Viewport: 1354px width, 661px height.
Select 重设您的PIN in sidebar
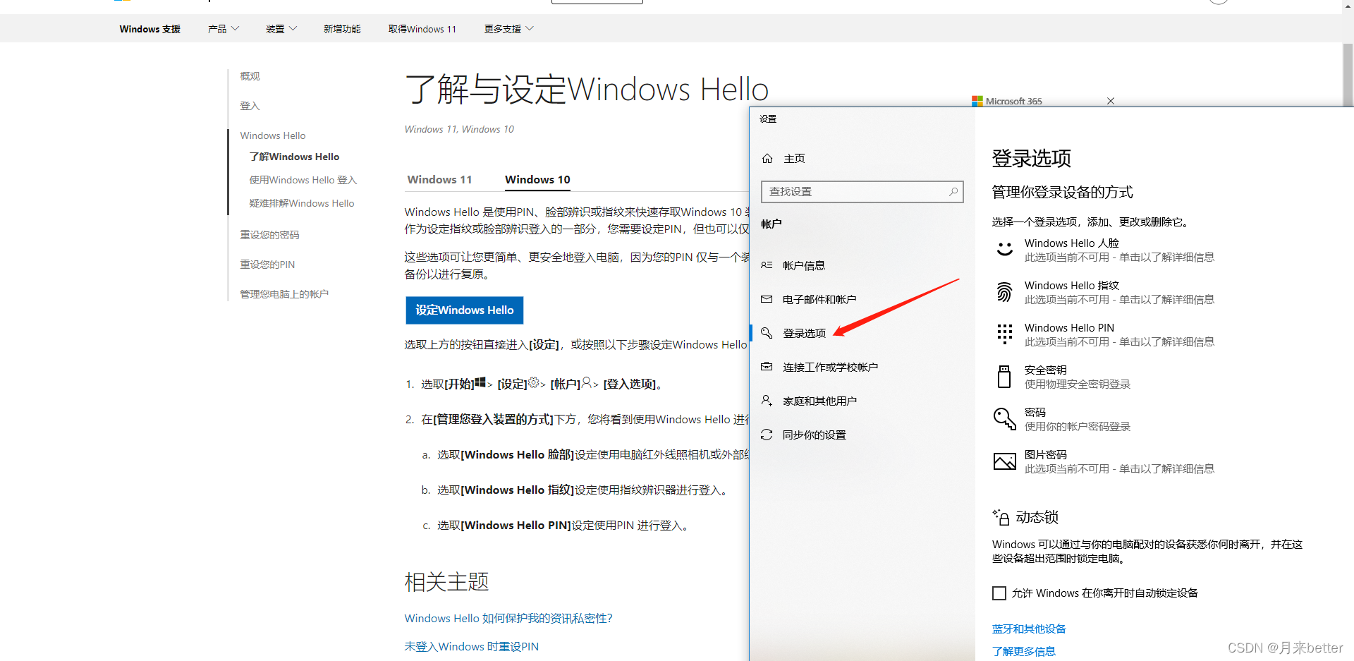(267, 265)
